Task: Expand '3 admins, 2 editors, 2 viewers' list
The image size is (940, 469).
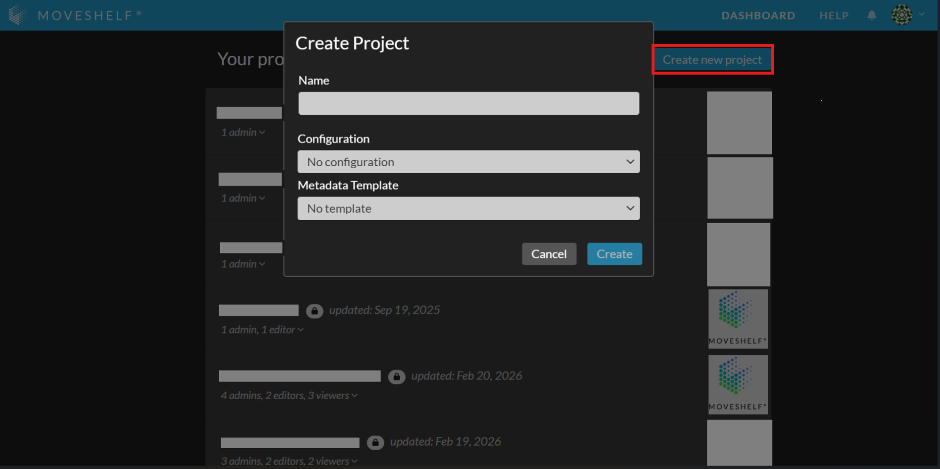Action: pos(289,461)
